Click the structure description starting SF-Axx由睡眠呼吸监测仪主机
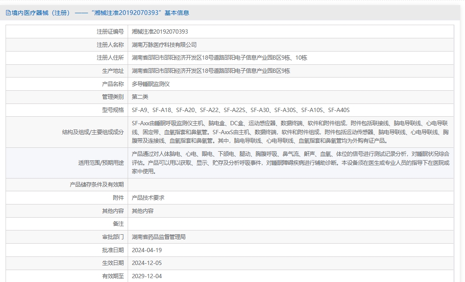The image size is (465, 282). [x=290, y=132]
